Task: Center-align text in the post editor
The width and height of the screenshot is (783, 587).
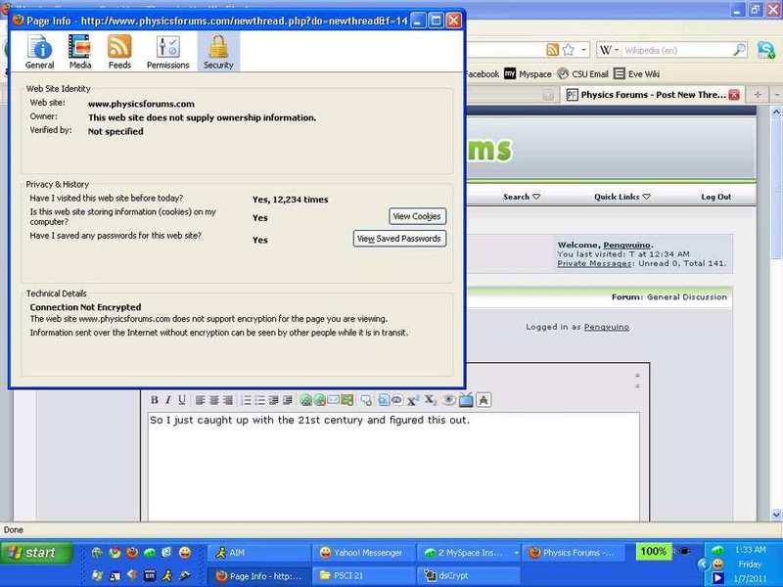Action: pyautogui.click(x=214, y=400)
